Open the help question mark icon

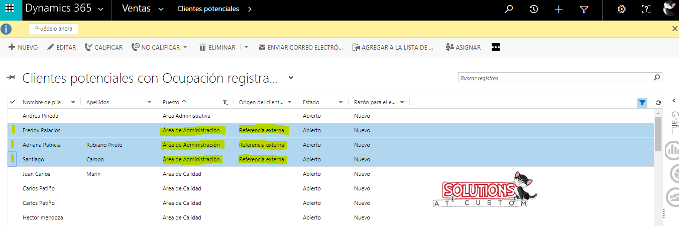(x=646, y=9)
